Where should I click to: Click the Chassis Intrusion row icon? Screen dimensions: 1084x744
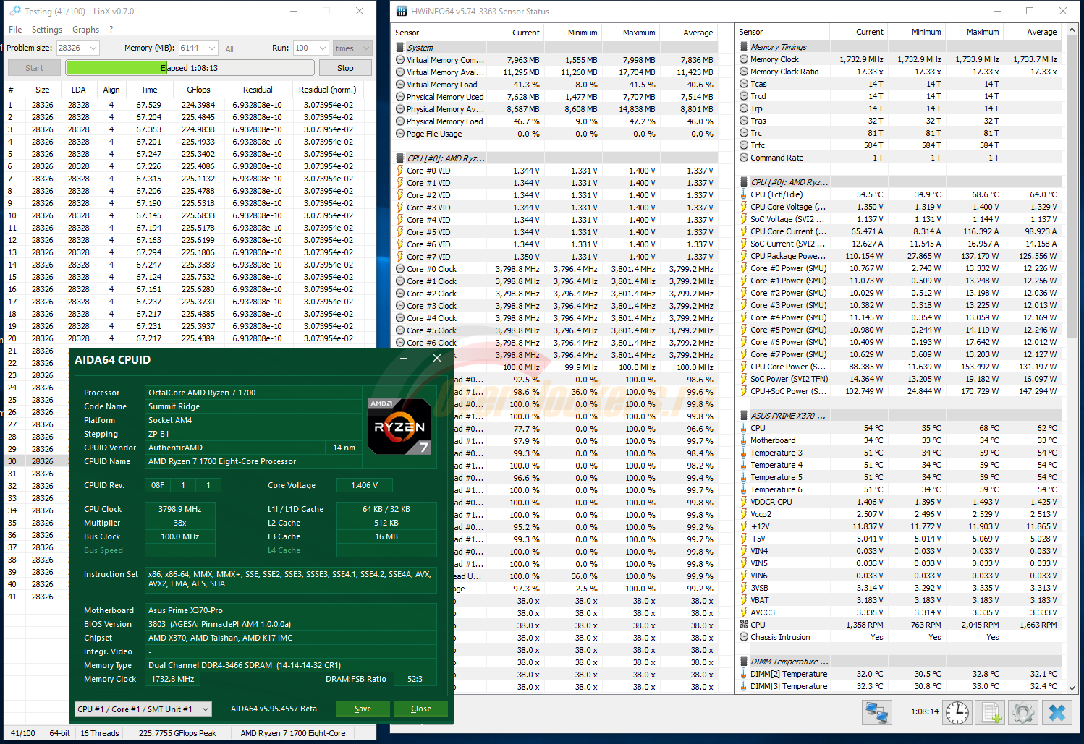coord(744,637)
